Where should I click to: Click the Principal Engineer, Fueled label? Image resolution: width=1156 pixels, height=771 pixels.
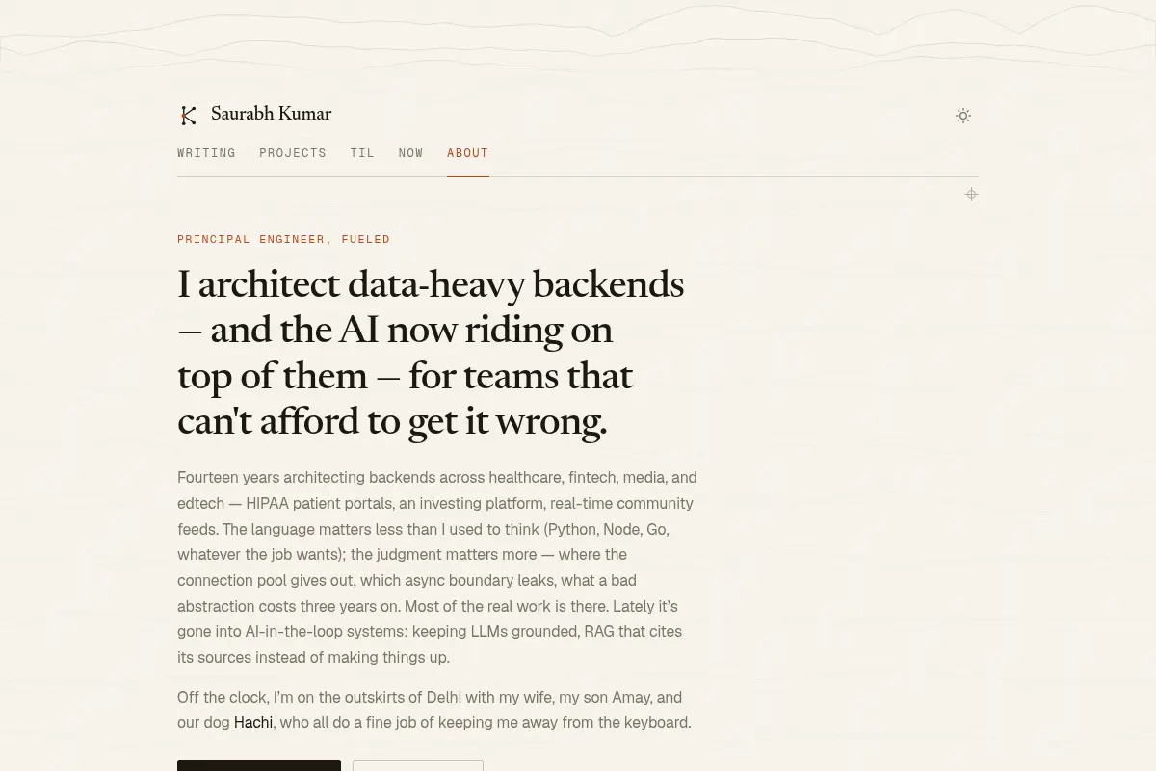284,239
